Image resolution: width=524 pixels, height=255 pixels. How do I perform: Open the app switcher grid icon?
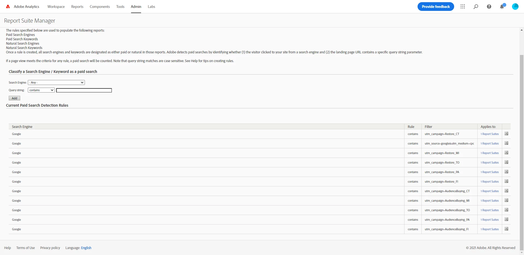463,7
